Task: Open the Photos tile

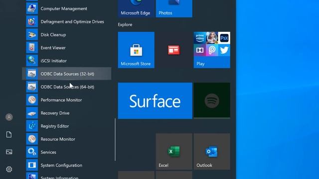Action: (174, 8)
